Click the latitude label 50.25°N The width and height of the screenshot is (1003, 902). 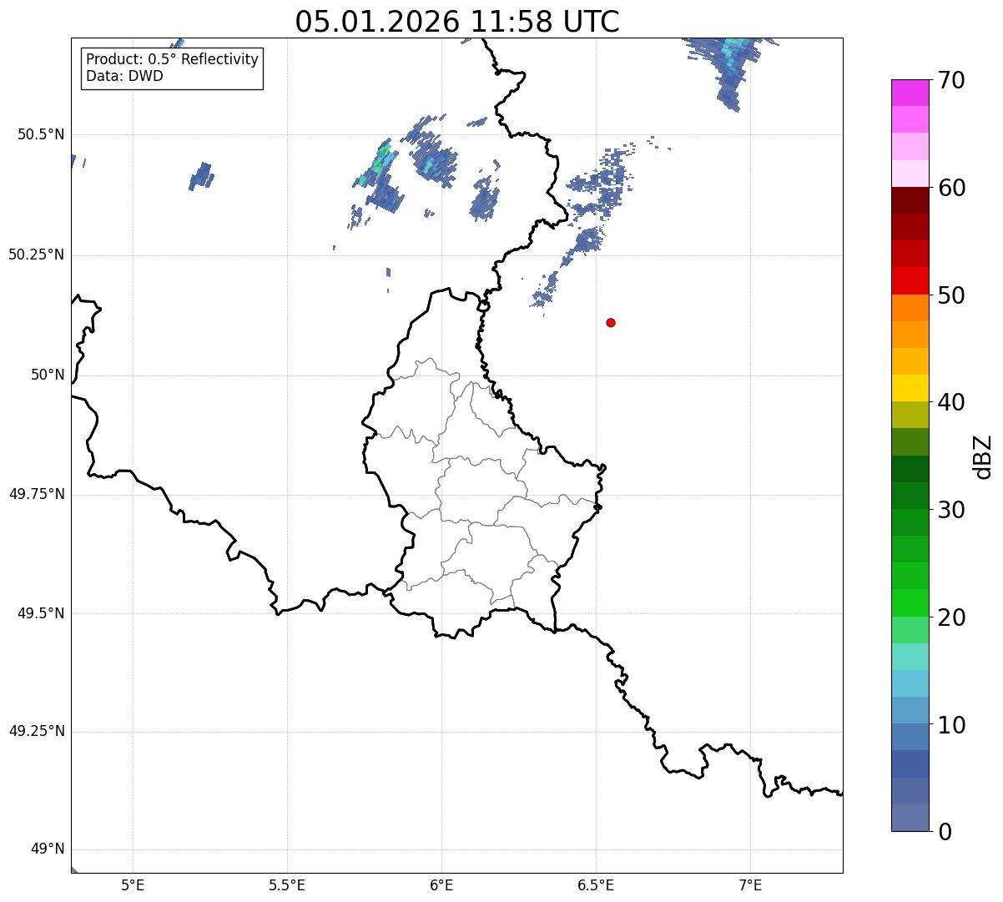(37, 254)
